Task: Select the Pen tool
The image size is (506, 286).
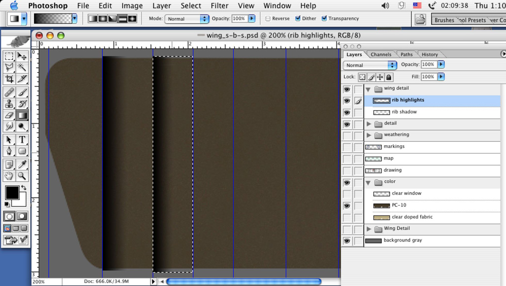Action: [x=9, y=151]
